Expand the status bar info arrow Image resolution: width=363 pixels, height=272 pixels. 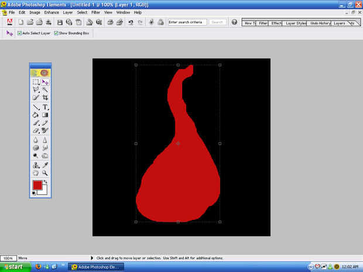(x=91, y=258)
